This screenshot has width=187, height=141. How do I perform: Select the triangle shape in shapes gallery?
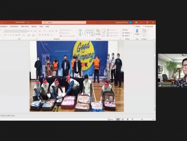click(80, 33)
